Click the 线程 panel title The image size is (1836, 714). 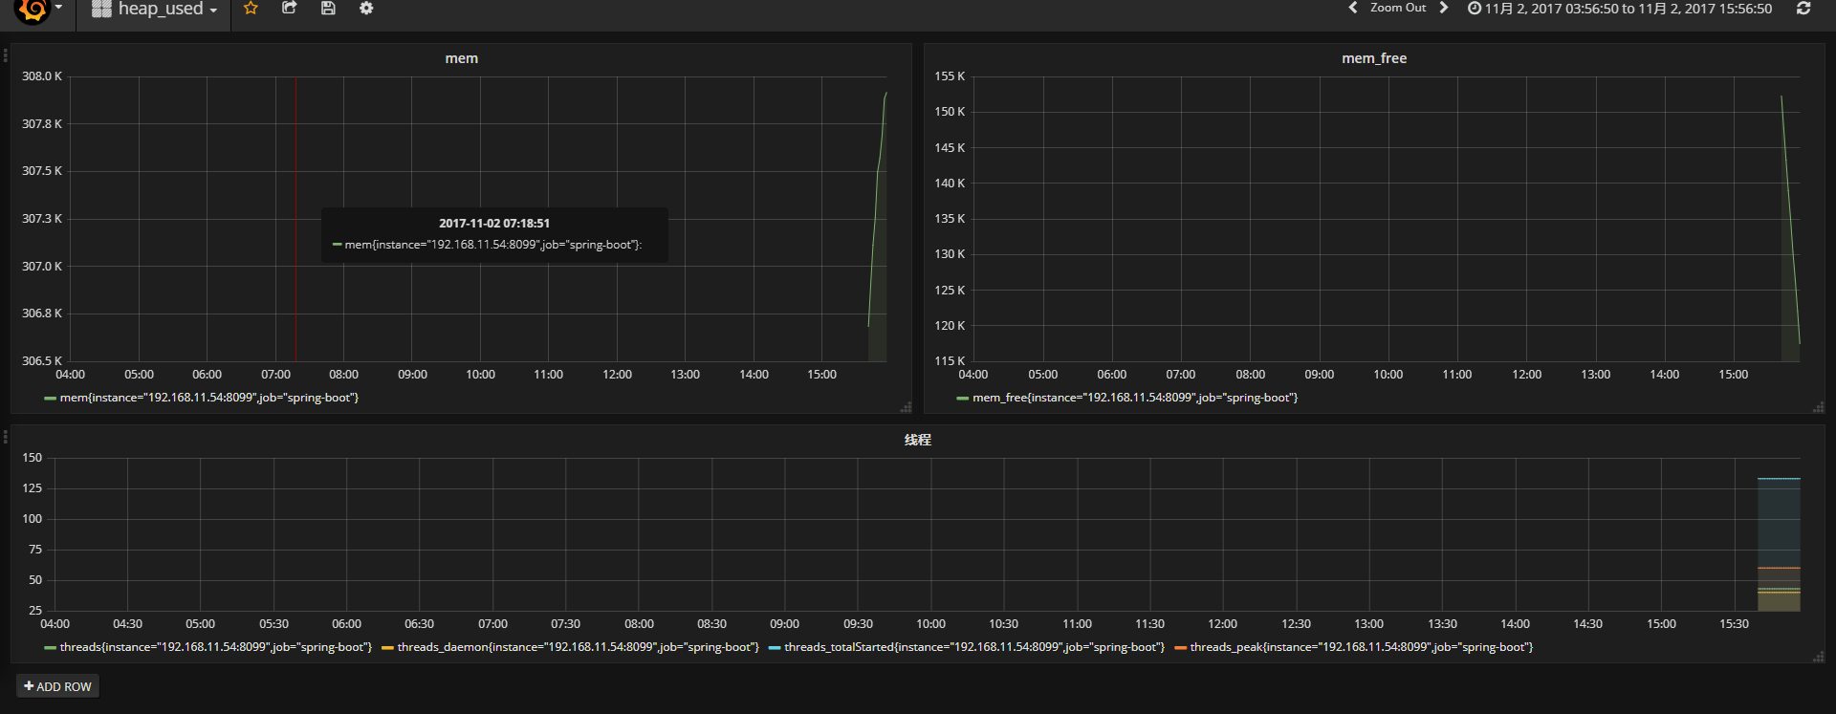[917, 440]
